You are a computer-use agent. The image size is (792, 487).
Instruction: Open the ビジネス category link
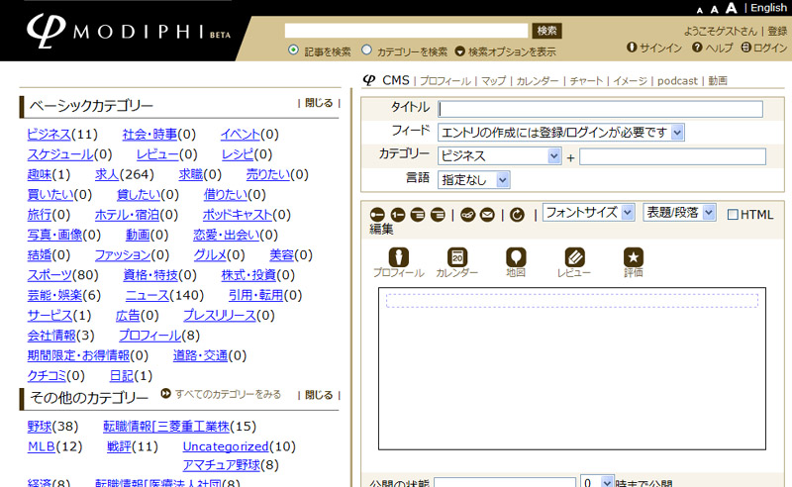[x=49, y=134]
